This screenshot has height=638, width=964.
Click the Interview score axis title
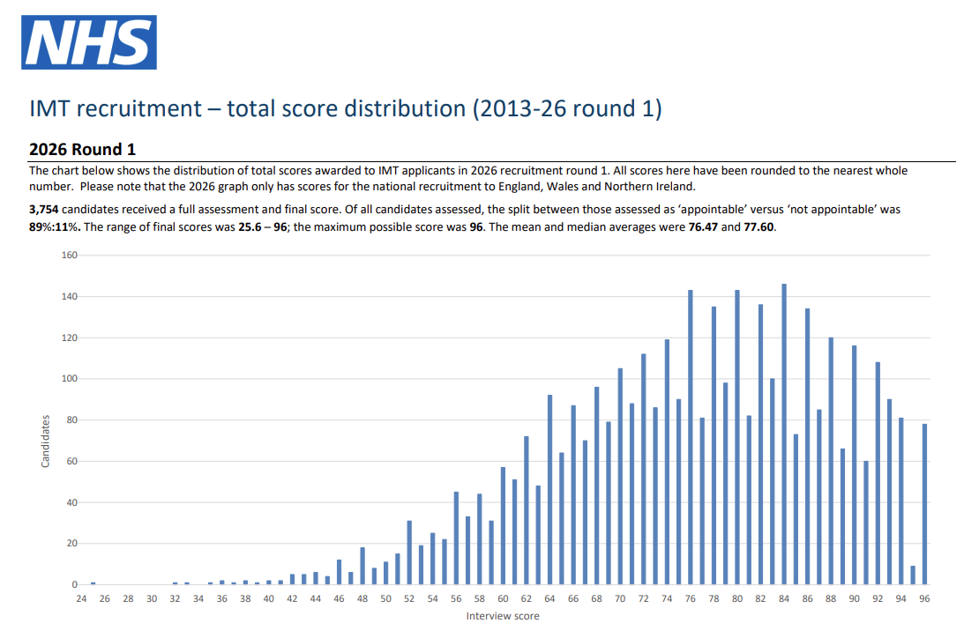[503, 616]
